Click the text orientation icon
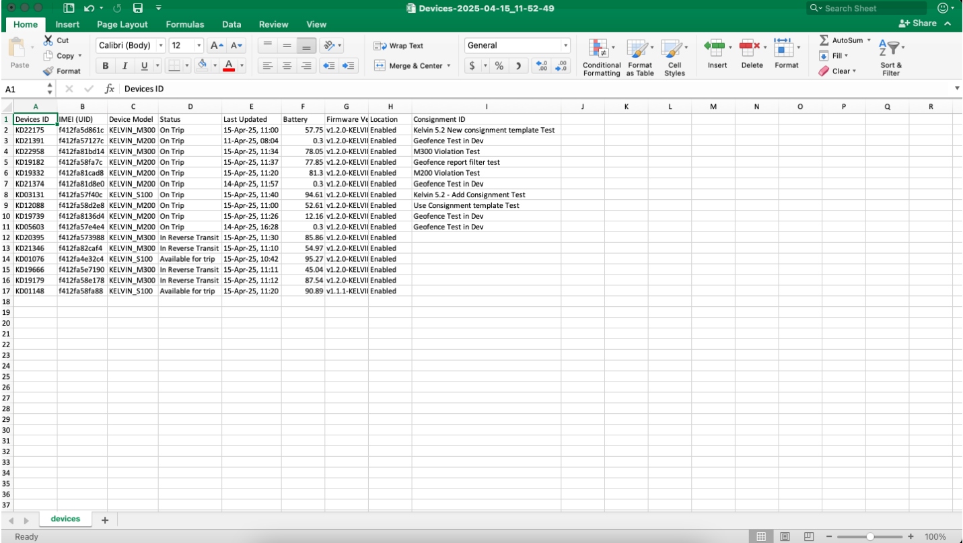 (x=328, y=46)
